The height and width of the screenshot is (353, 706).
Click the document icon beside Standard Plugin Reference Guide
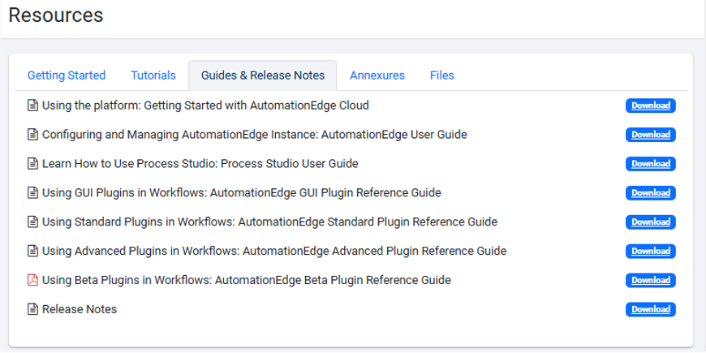pyautogui.click(x=32, y=222)
